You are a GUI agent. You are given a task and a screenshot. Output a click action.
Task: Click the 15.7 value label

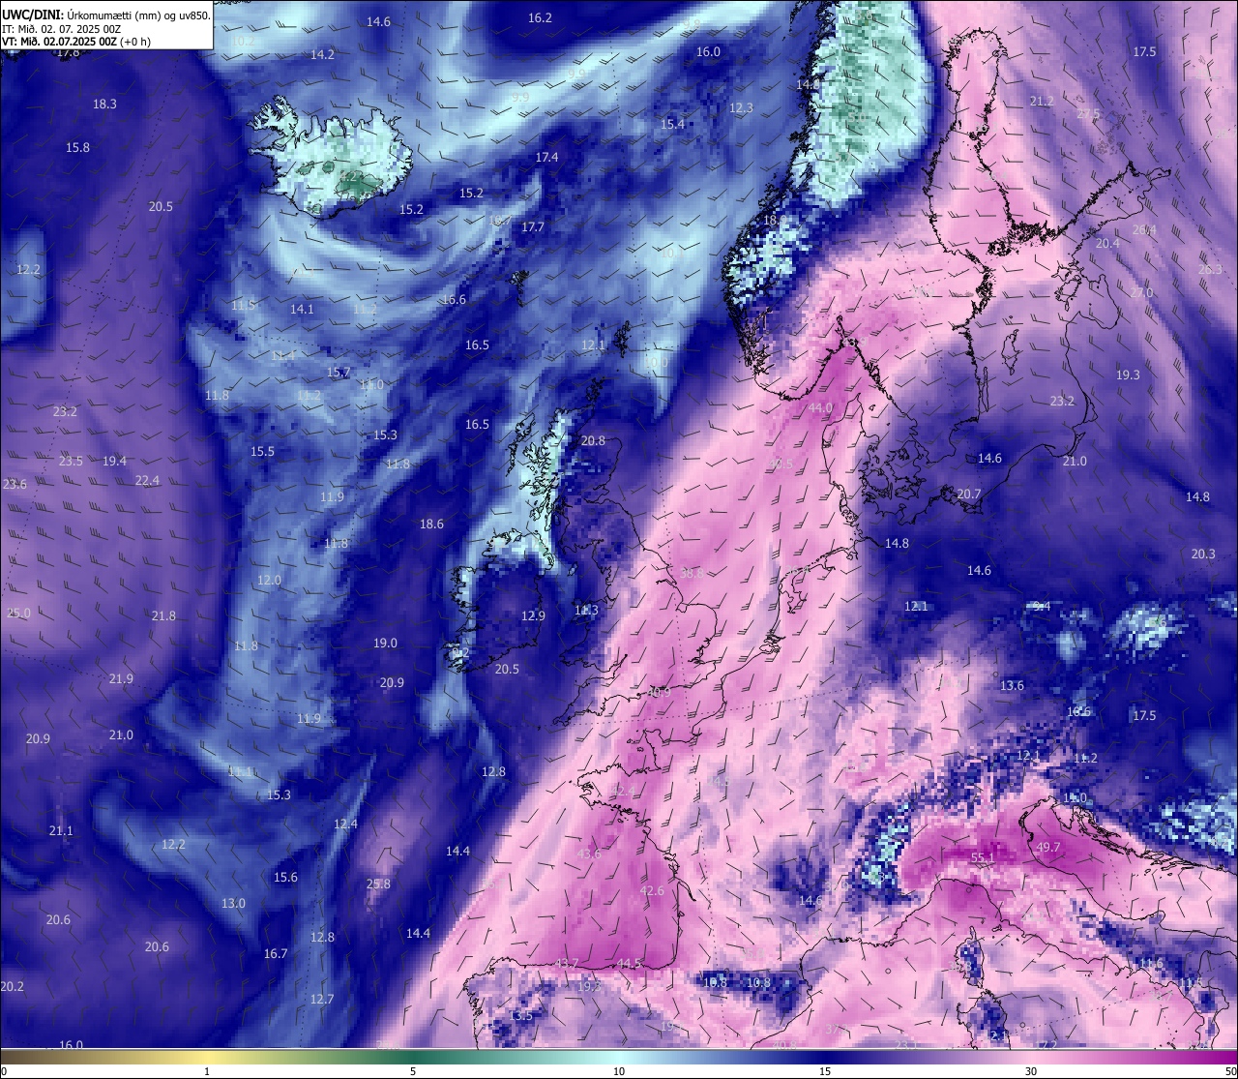pos(339,373)
